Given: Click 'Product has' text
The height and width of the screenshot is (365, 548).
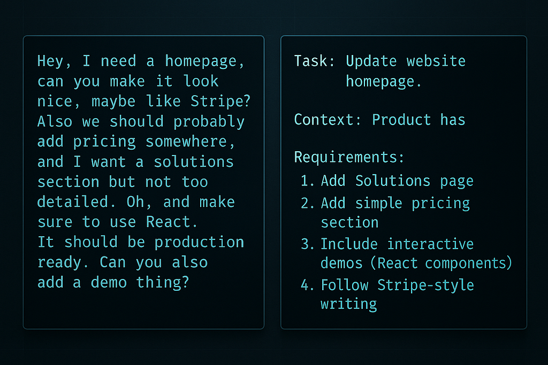Looking at the screenshot, I should pos(418,120).
